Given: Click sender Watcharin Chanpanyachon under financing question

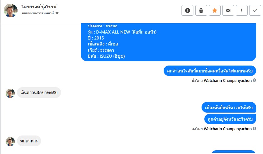Looking at the screenshot, I should (x=228, y=81).
